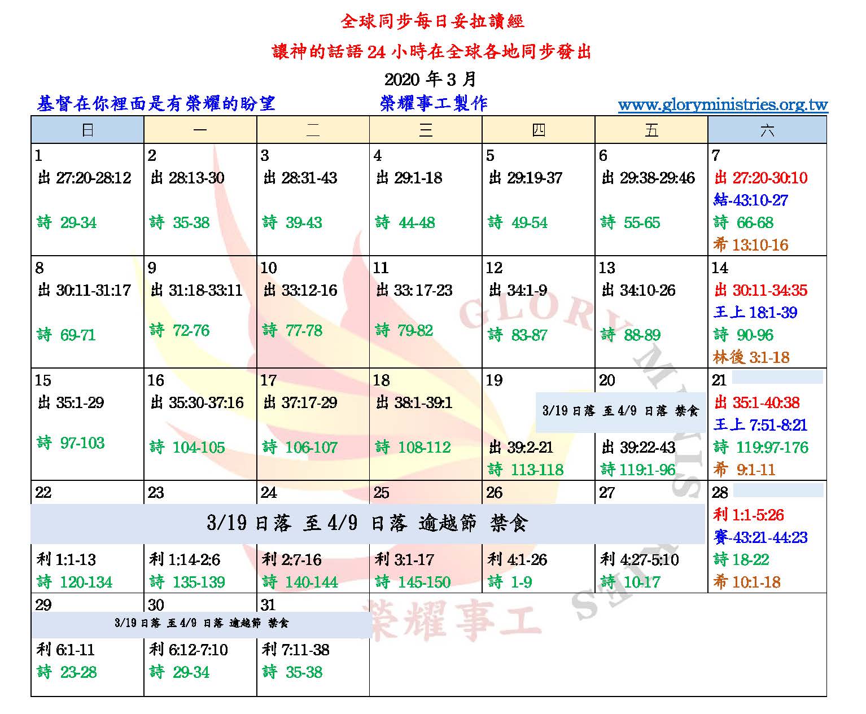Click the blue text 榮耀事工製作

(434, 104)
